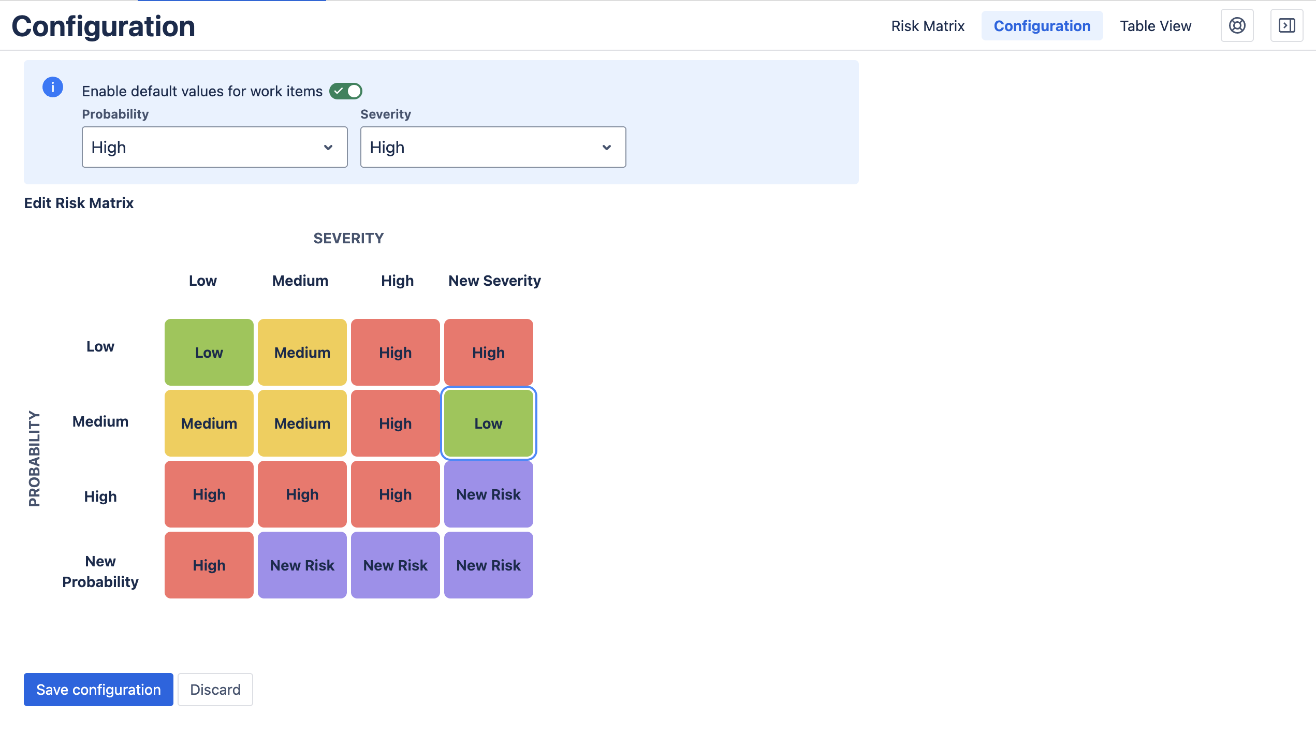Image resolution: width=1316 pixels, height=731 pixels.
Task: Select the Configuration tab
Action: (1042, 26)
